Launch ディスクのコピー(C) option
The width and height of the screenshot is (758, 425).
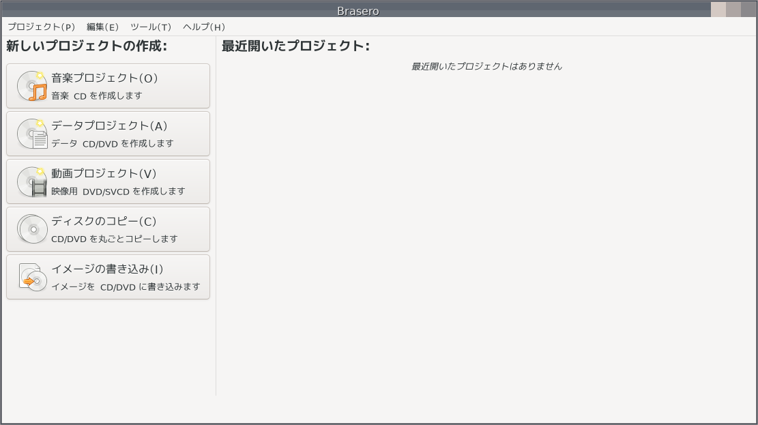tap(108, 229)
